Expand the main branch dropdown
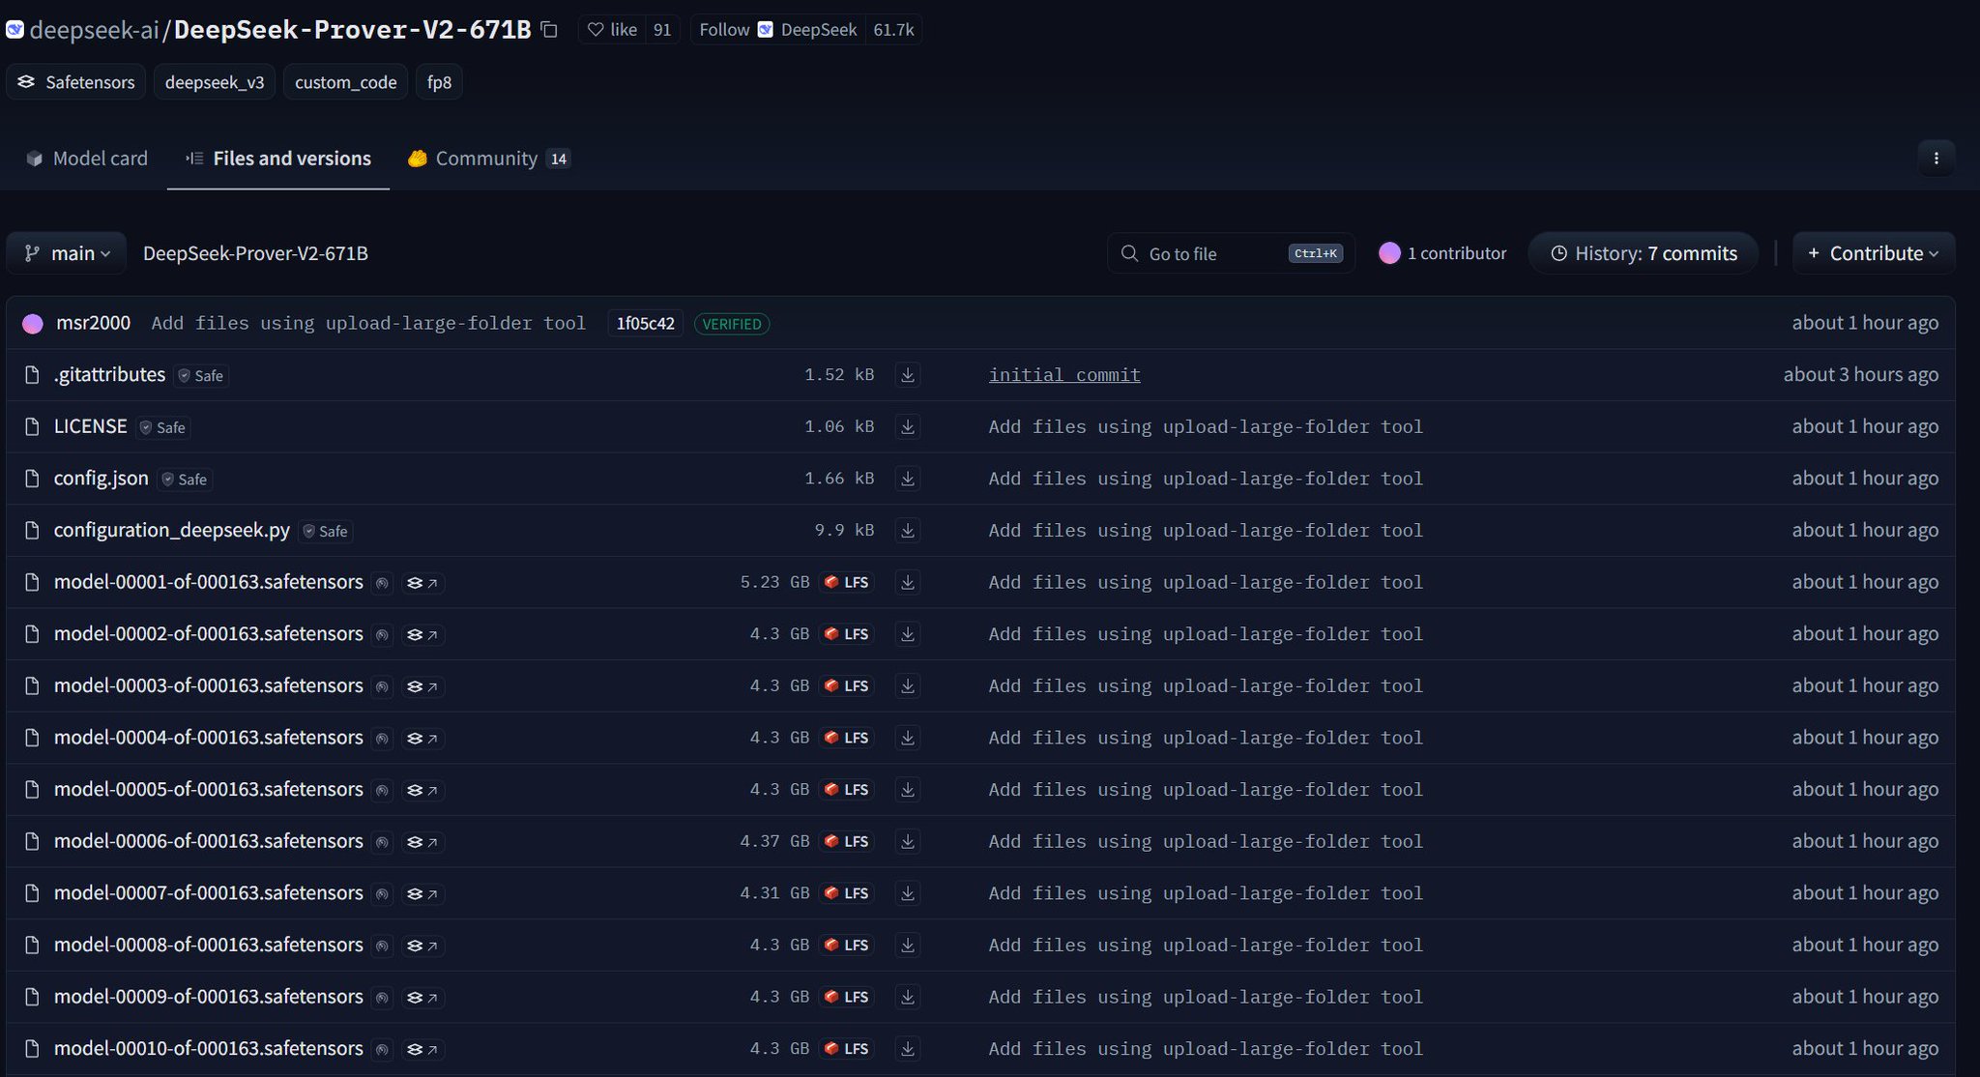Image resolution: width=1980 pixels, height=1077 pixels. point(67,253)
